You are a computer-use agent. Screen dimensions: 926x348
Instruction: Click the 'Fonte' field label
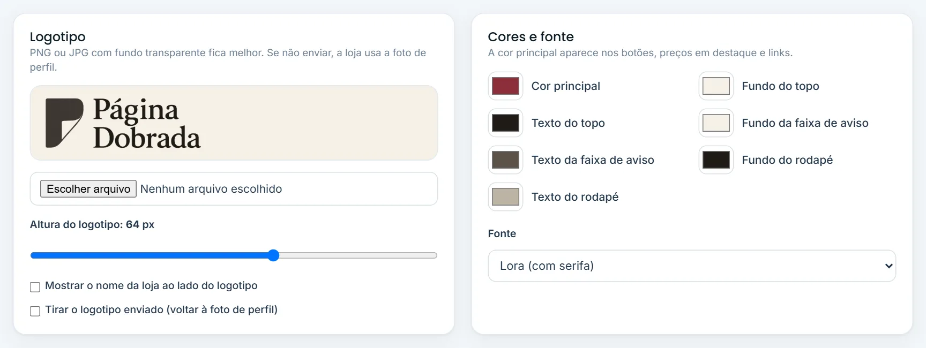click(502, 233)
